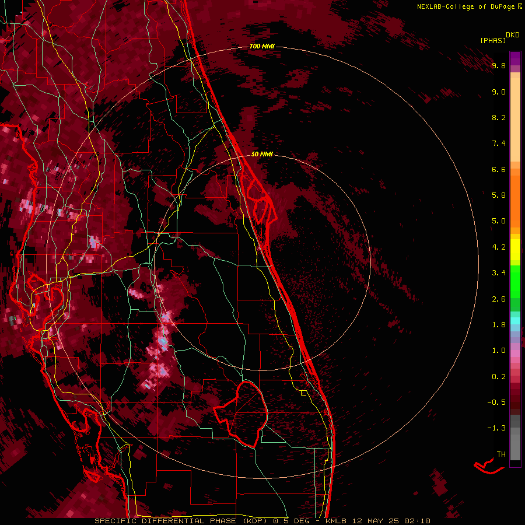Viewport: 525px width, 525px height.
Task: Click the 9.8 legend value
Action: pyautogui.click(x=499, y=65)
